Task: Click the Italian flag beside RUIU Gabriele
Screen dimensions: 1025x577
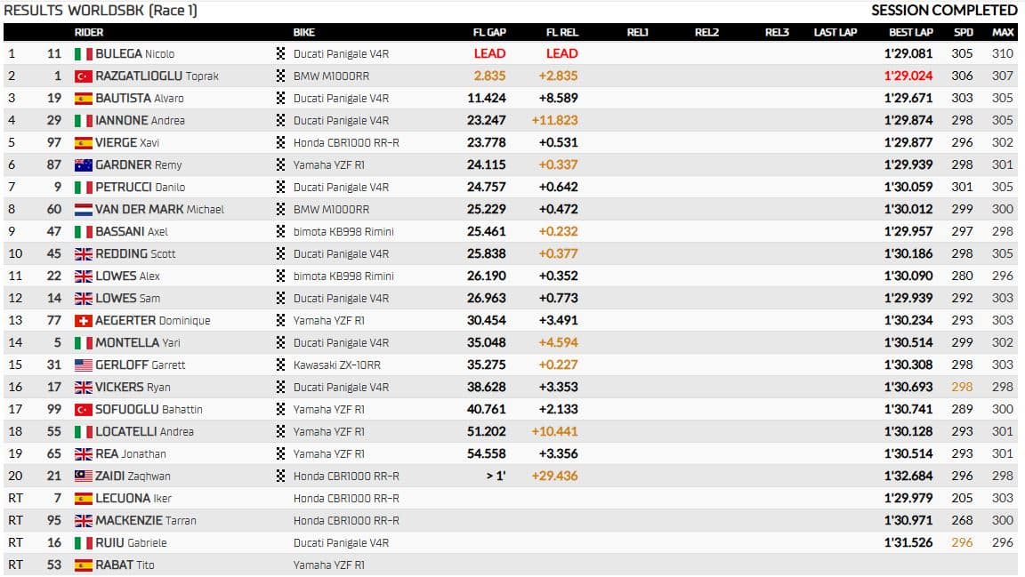Action: [83, 543]
